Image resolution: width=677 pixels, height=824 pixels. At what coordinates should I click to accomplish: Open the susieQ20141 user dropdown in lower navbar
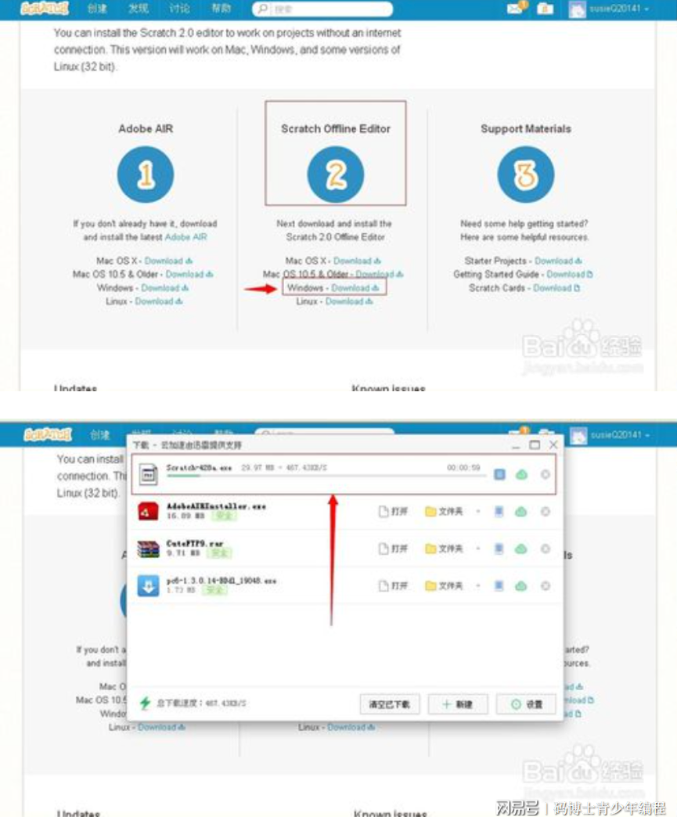620,435
